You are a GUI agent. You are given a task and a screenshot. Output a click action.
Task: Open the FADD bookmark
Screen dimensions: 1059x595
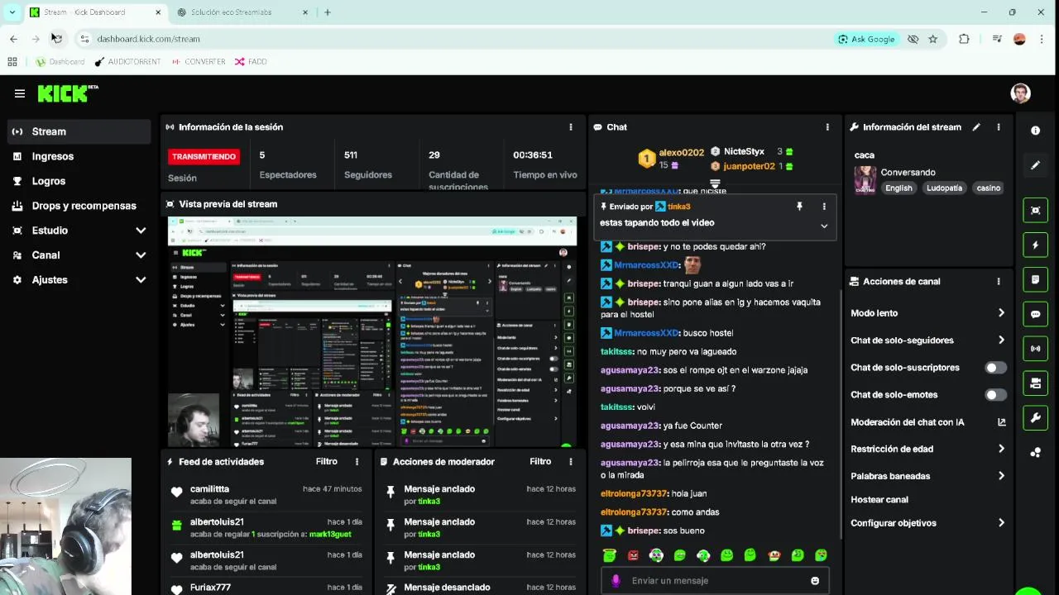pyautogui.click(x=251, y=62)
